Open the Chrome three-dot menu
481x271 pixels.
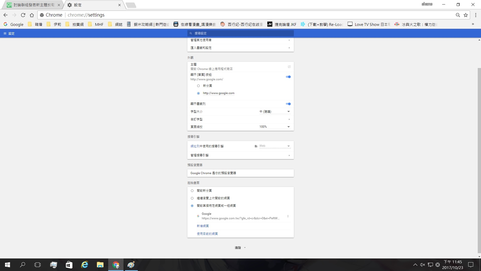(x=476, y=15)
